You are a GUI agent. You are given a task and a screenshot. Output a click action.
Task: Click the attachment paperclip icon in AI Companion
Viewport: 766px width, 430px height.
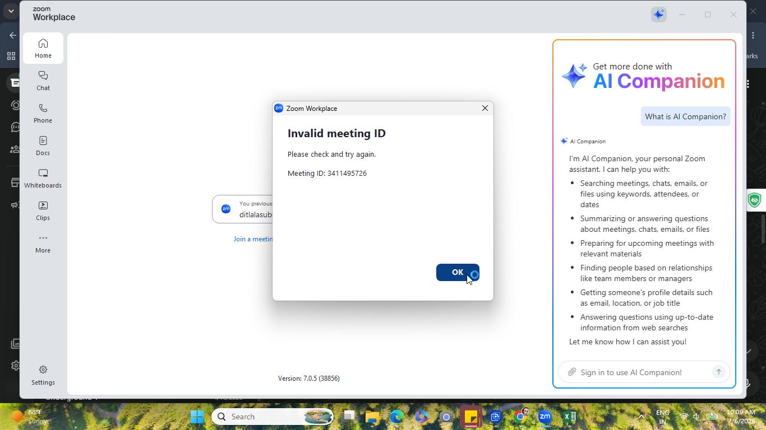(x=571, y=372)
